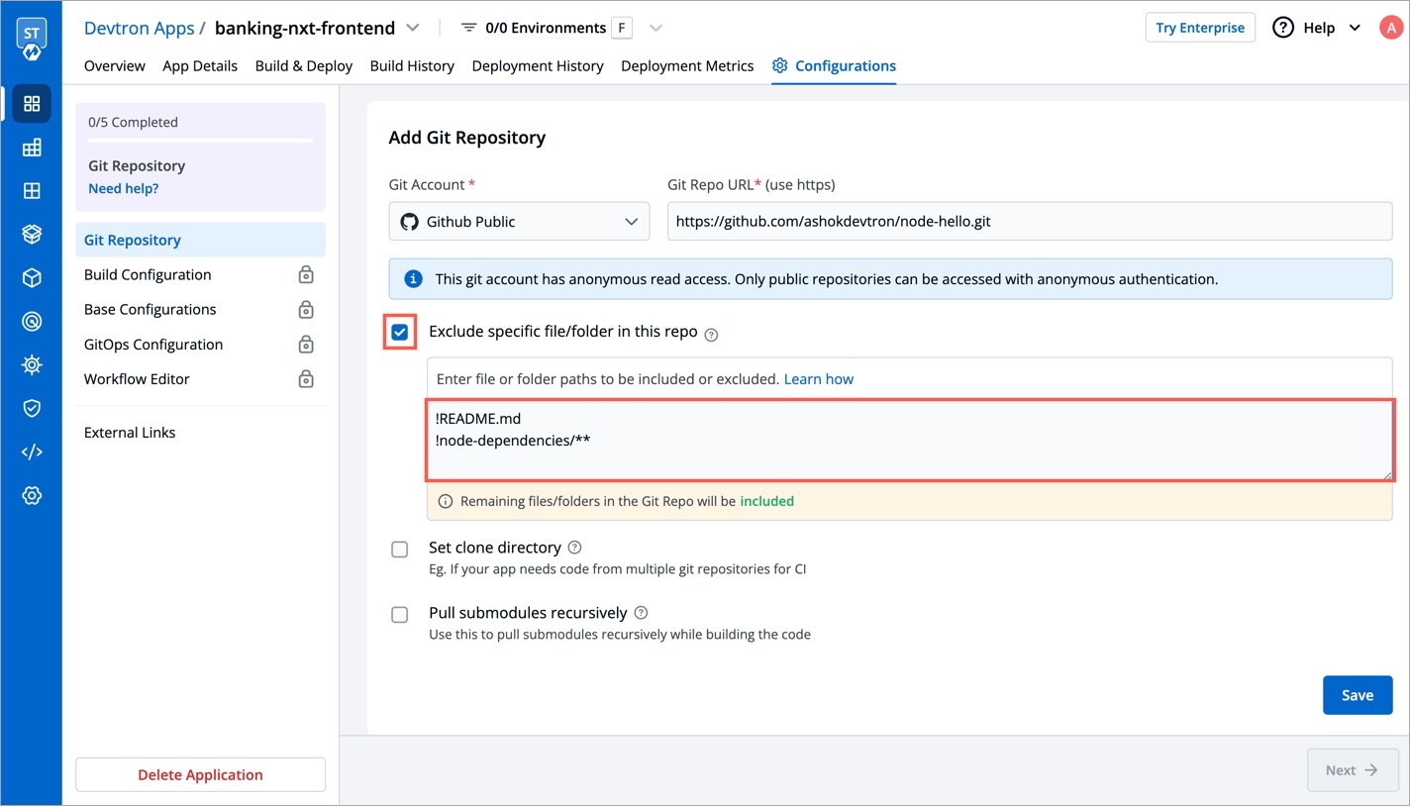
Task: Click into the exclude paths text area
Action: [x=909, y=440]
